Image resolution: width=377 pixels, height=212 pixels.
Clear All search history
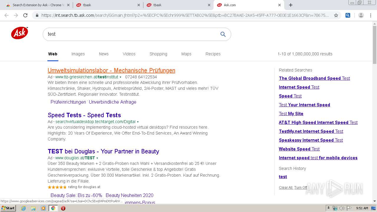coord(286,188)
